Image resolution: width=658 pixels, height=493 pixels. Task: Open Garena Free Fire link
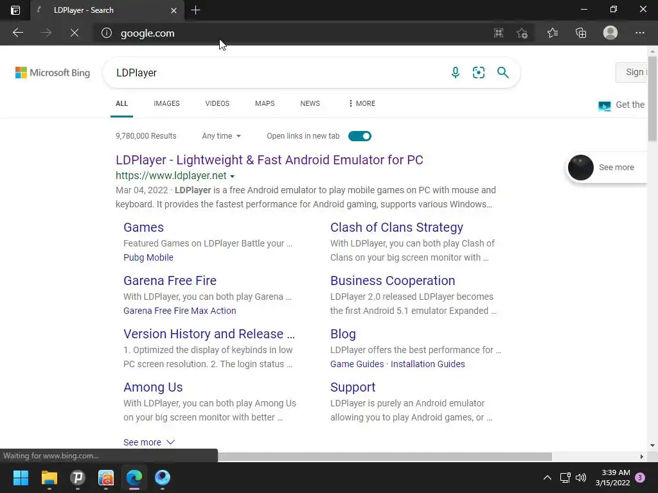click(170, 281)
